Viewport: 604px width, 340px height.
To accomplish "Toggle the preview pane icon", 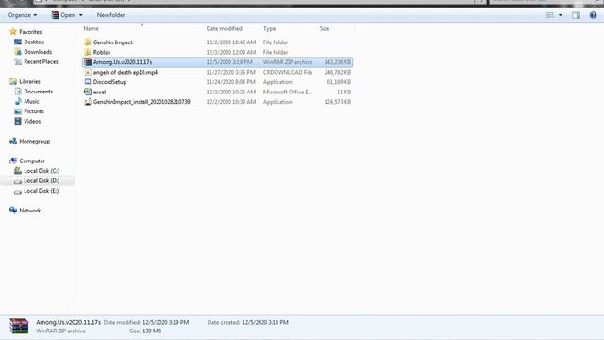I will click(x=576, y=15).
